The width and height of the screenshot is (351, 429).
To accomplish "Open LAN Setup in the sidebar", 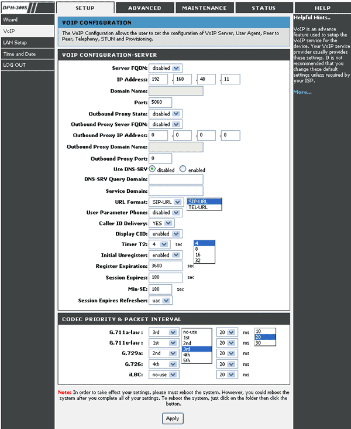I will coord(27,43).
